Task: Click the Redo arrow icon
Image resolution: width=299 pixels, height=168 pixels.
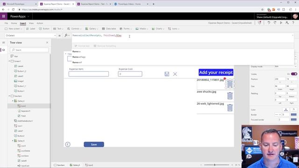Action: coord(275,23)
